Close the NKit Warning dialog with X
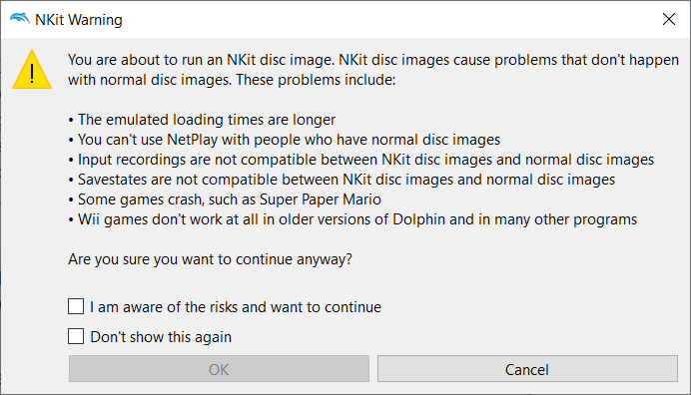This screenshot has height=395, width=691. click(669, 19)
